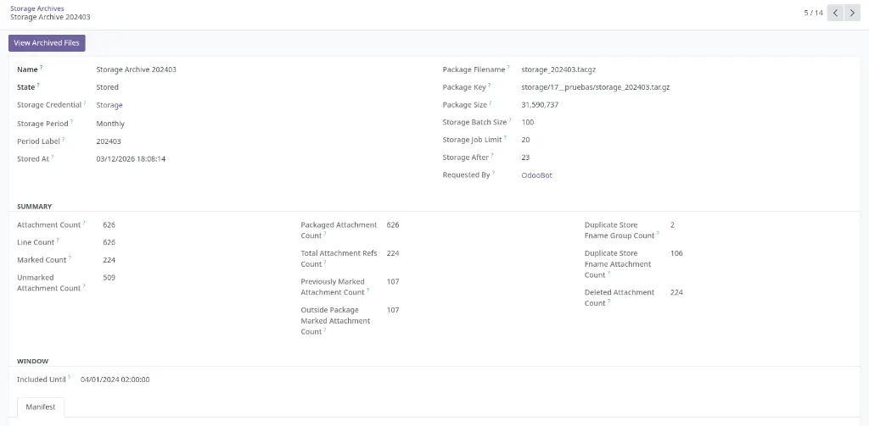The height and width of the screenshot is (426, 869).
Task: Show help icon next to Included Until
Action: (70, 377)
